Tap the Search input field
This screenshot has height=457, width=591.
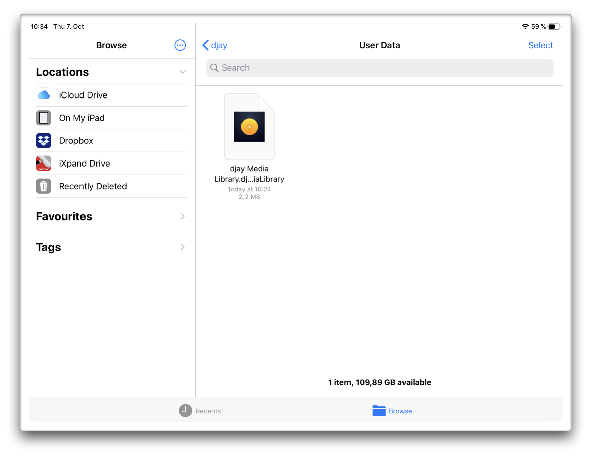pyautogui.click(x=379, y=68)
